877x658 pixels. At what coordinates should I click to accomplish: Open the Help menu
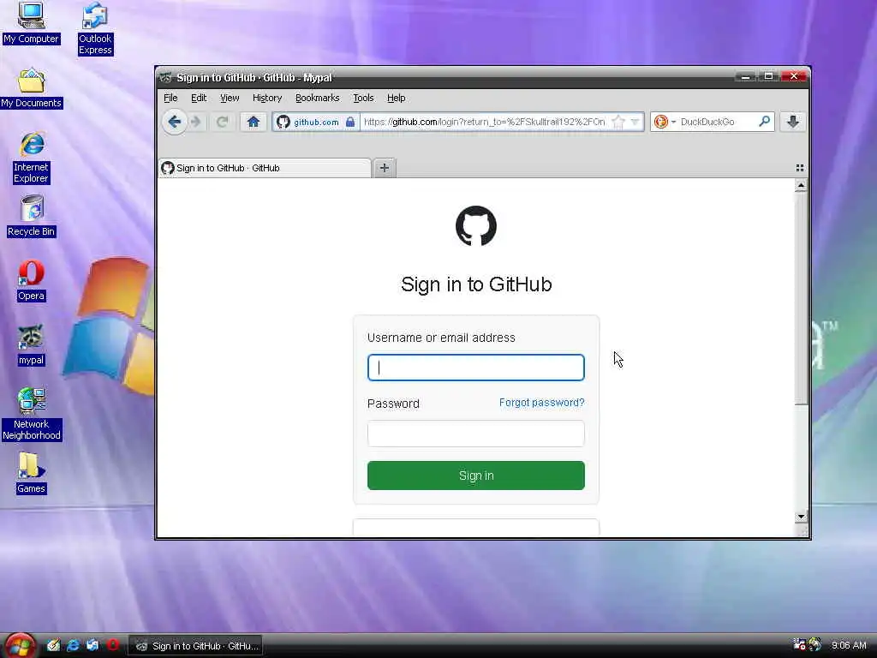coord(396,98)
